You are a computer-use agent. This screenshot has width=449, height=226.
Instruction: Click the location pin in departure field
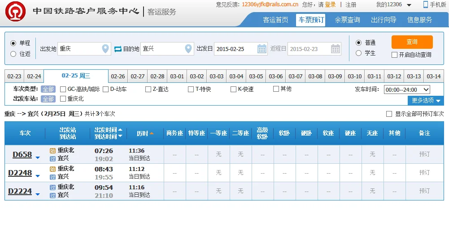click(105, 49)
